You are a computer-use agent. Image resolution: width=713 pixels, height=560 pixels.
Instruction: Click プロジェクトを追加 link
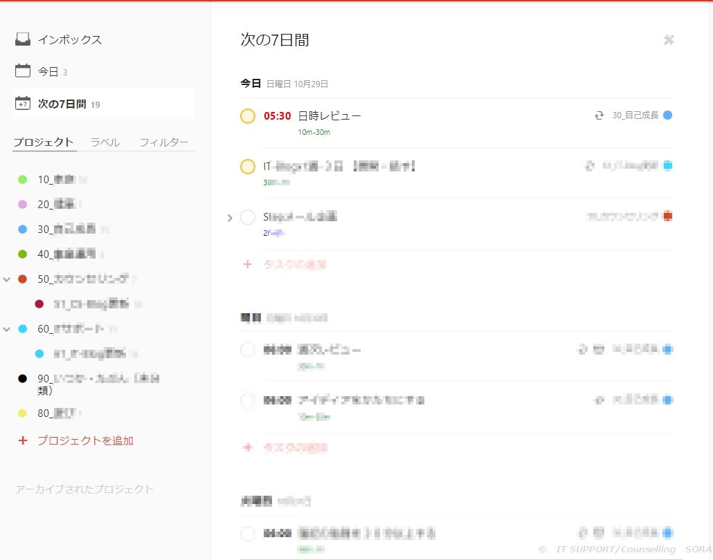(x=85, y=440)
